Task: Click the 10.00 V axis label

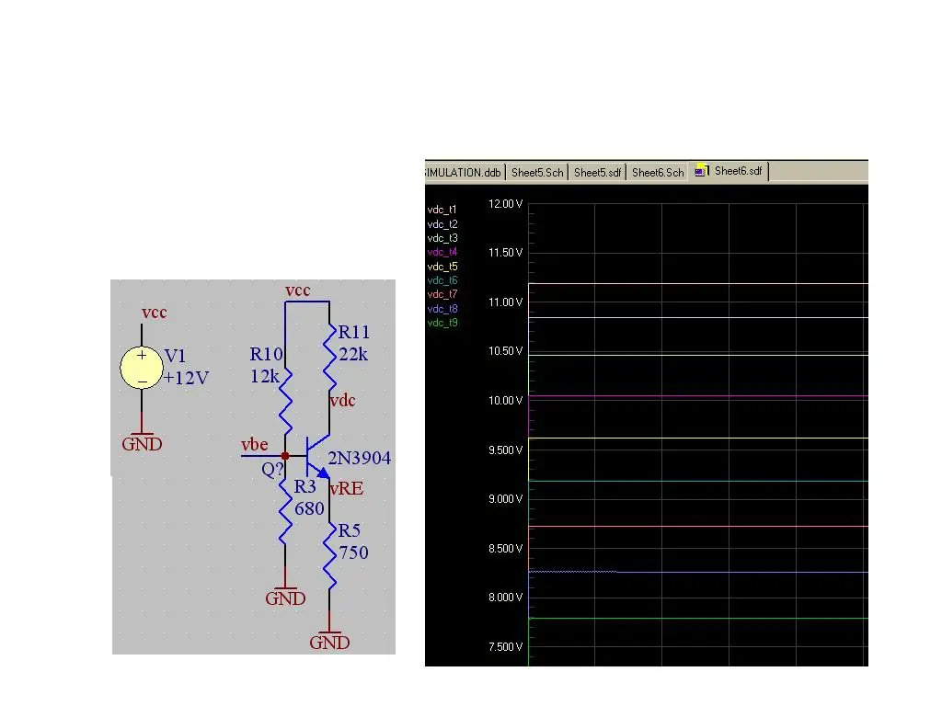Action: [x=505, y=401]
